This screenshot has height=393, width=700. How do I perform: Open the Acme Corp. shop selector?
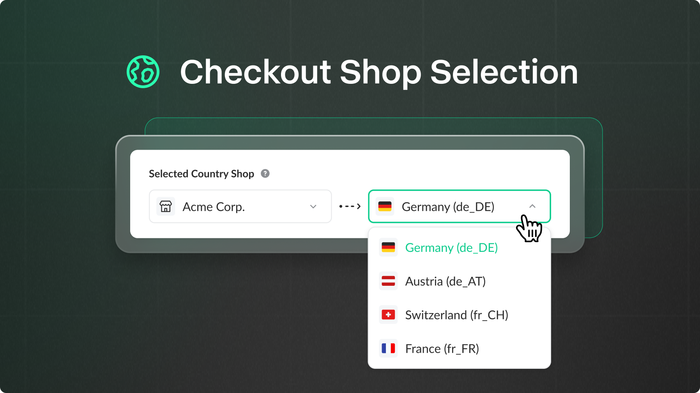240,206
